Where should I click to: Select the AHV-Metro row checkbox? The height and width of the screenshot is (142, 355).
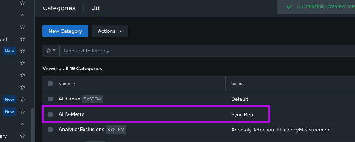[50, 114]
